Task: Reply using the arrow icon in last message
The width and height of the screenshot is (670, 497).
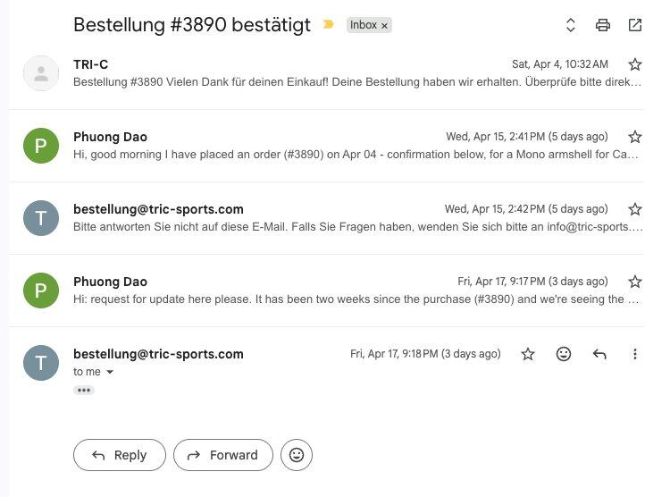Action: pos(599,354)
